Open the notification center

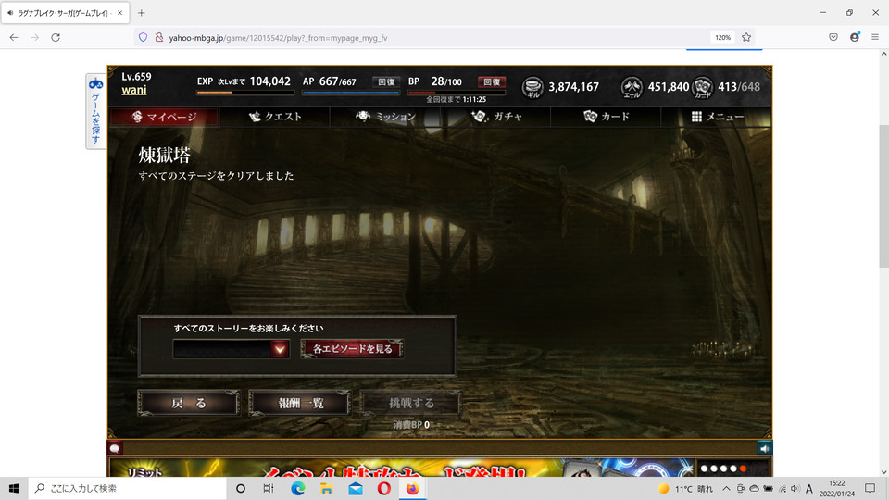coord(870,489)
